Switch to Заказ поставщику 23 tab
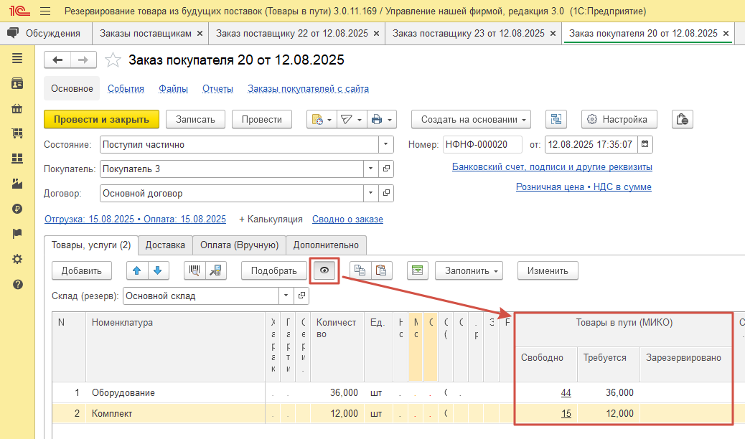Screen dimensions: 745x439 [469, 34]
